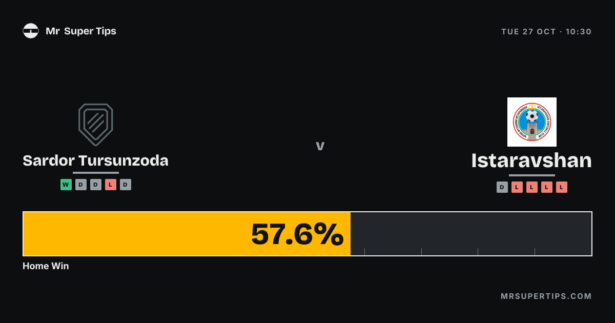
Task: Visit the MRSUPERTIPS.COM link
Action: pyautogui.click(x=546, y=296)
